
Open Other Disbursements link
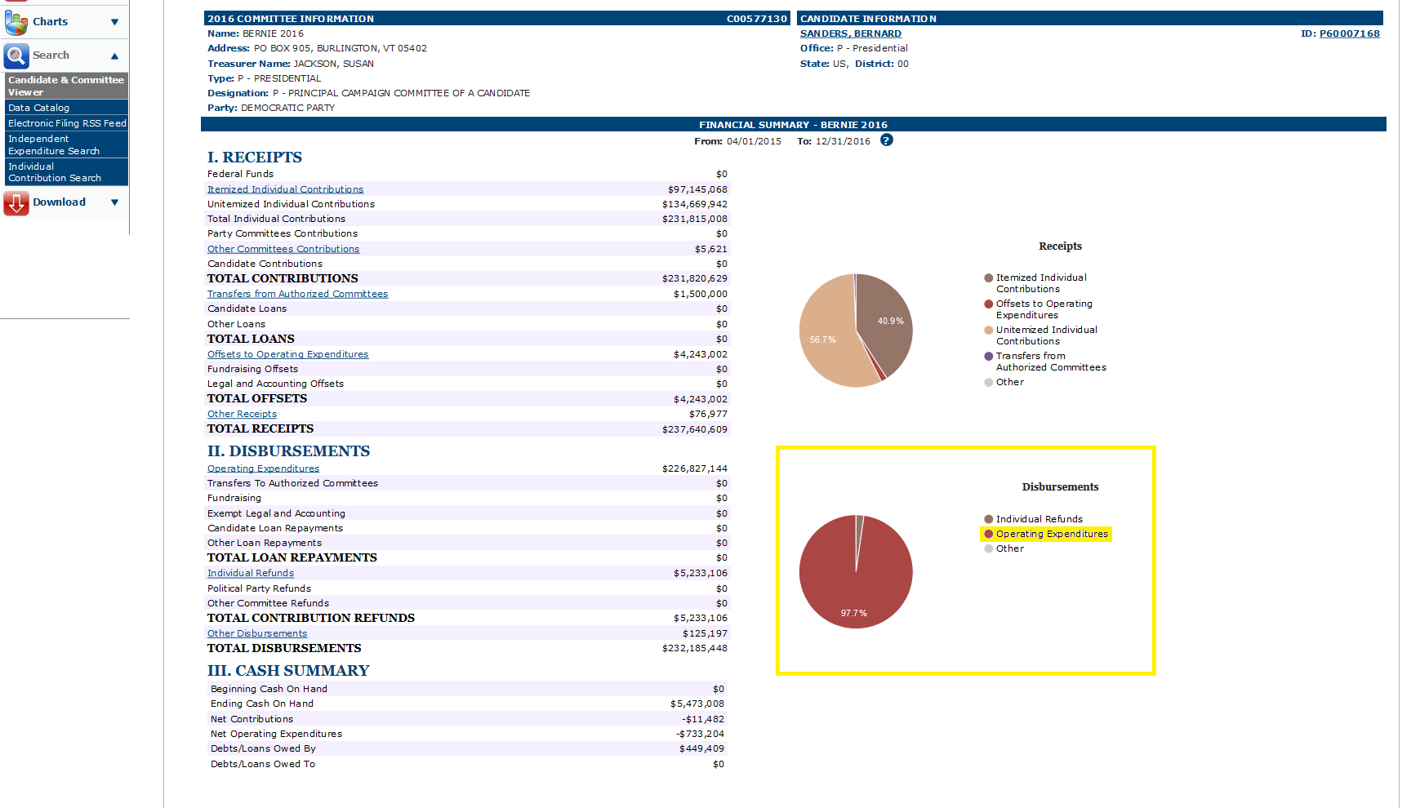[x=256, y=633]
